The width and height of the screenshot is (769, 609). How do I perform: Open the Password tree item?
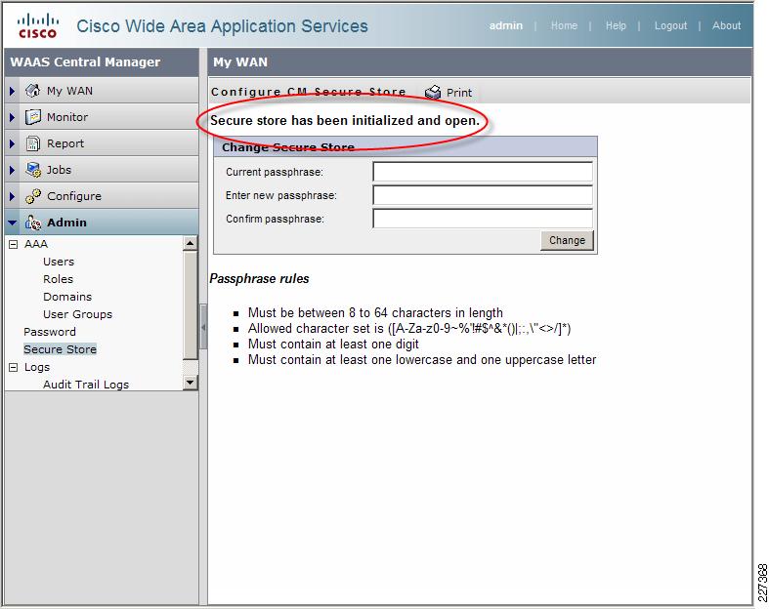coord(50,332)
